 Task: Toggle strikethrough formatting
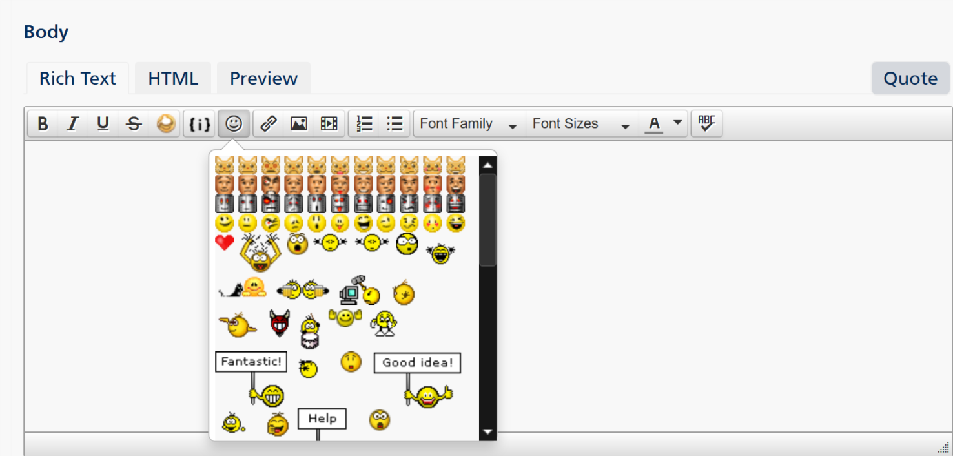point(134,124)
